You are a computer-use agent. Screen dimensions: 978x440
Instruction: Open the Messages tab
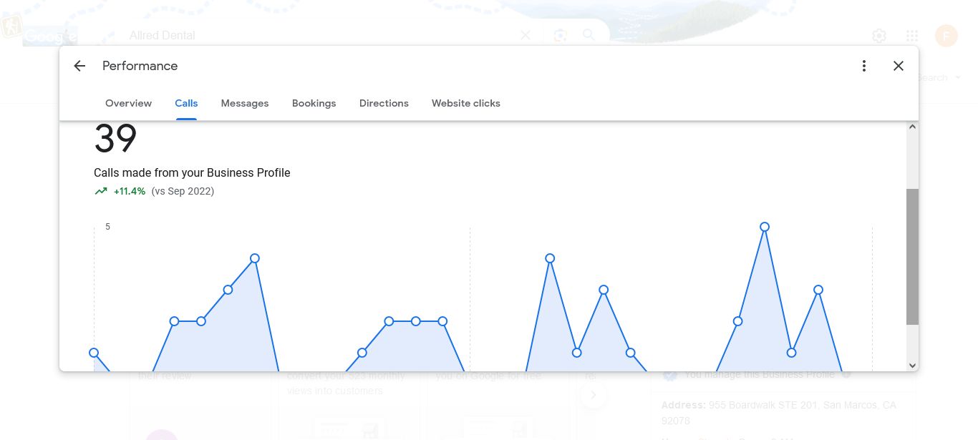245,103
